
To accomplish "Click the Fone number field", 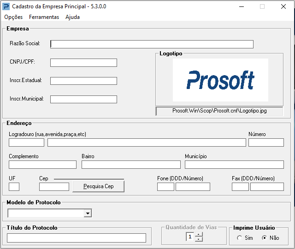I will tap(193, 187).
